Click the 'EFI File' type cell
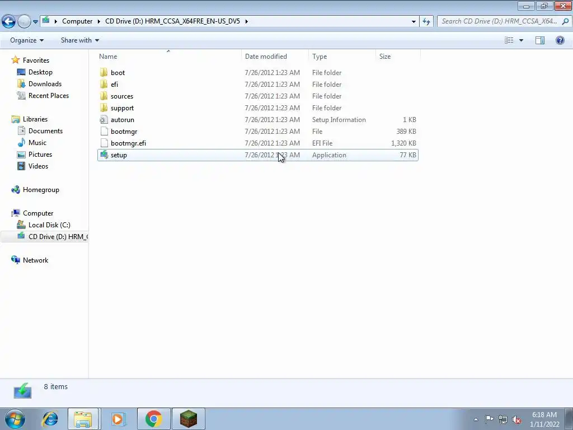Image resolution: width=573 pixels, height=430 pixels. pyautogui.click(x=322, y=143)
